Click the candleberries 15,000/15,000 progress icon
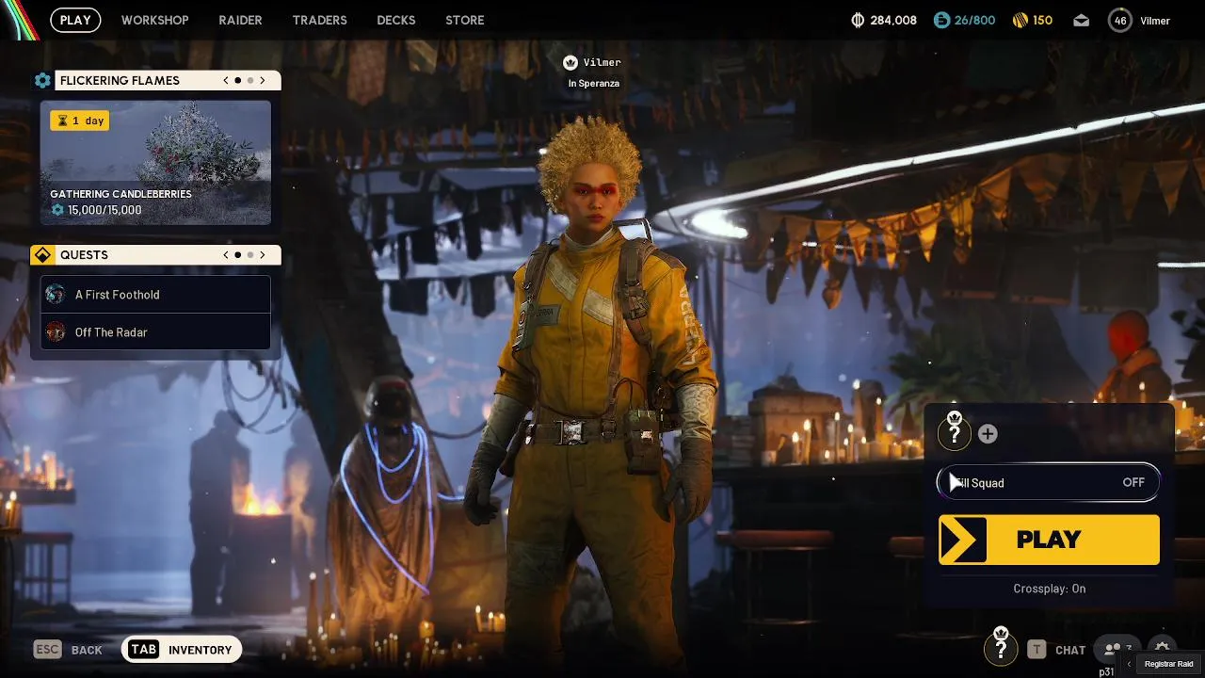This screenshot has height=678, width=1205. tap(57, 210)
